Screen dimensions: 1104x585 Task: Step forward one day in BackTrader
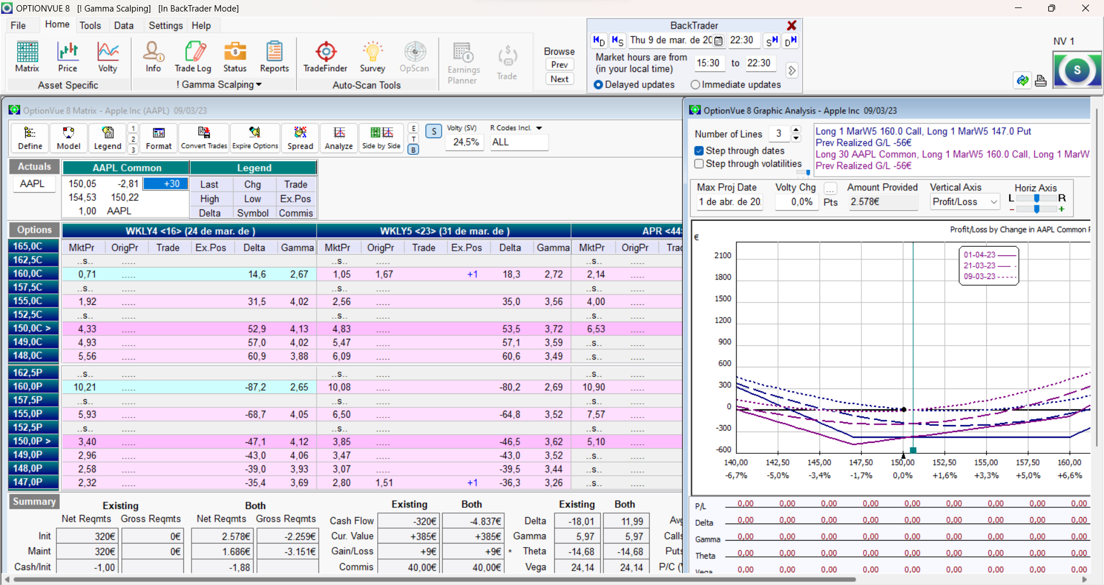[791, 41]
